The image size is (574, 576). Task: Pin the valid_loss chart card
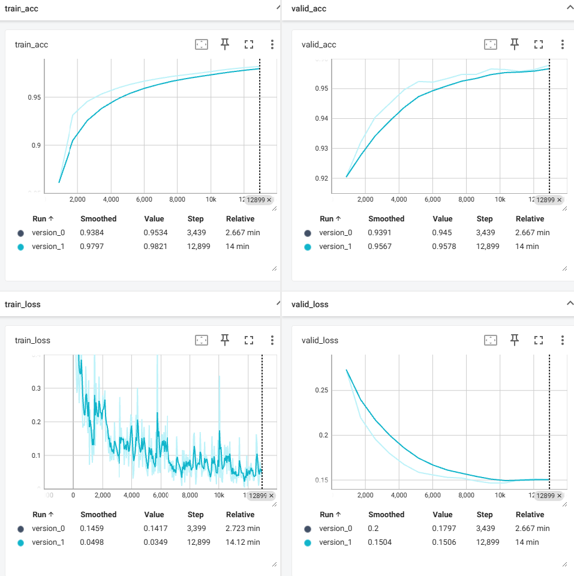[x=515, y=340]
